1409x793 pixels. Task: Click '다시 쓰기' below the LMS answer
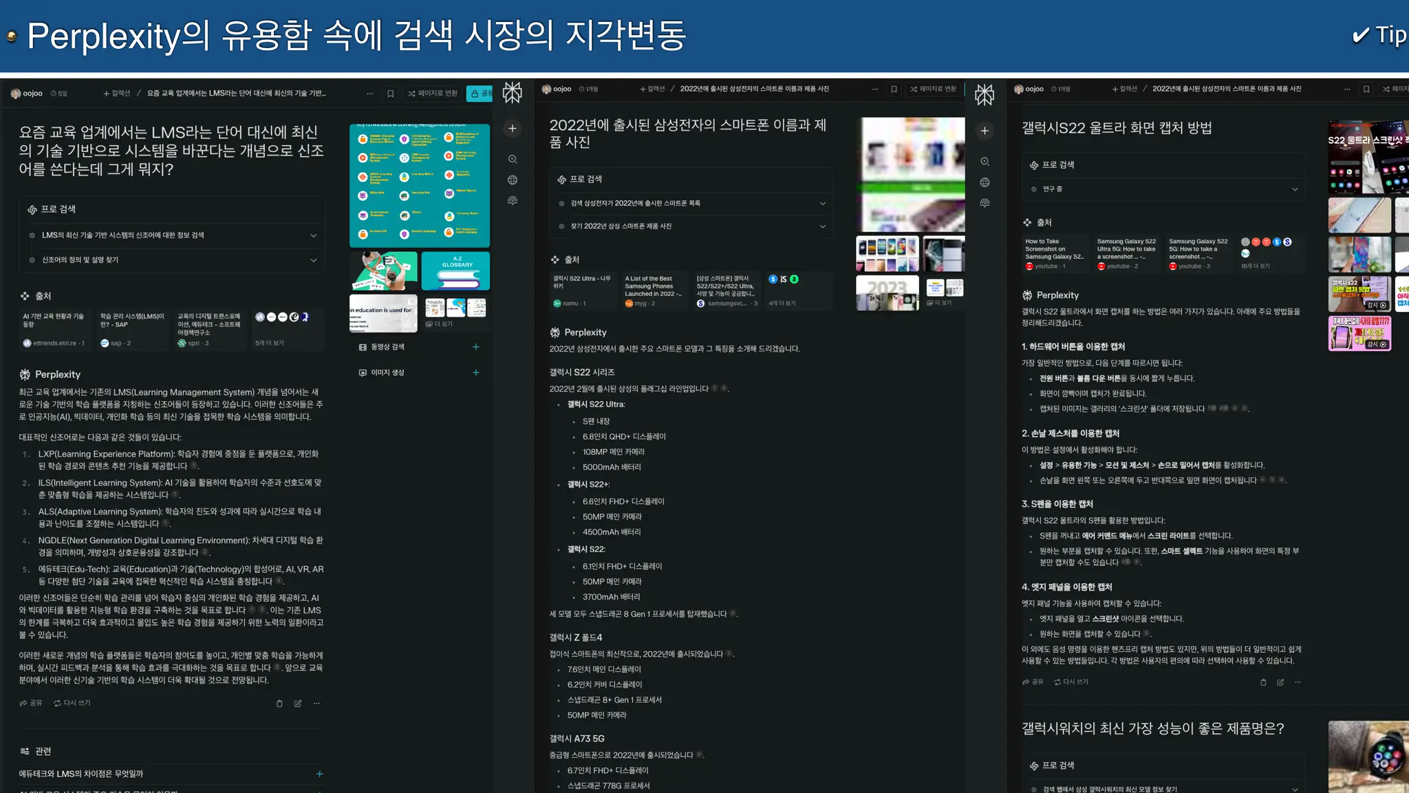click(x=72, y=703)
